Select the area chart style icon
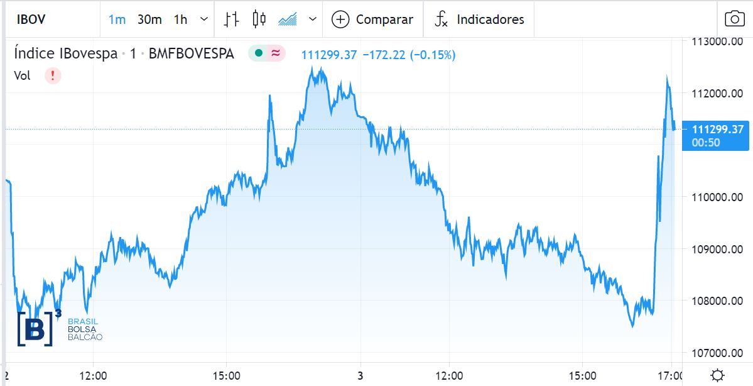753x386 pixels. pyautogui.click(x=288, y=19)
